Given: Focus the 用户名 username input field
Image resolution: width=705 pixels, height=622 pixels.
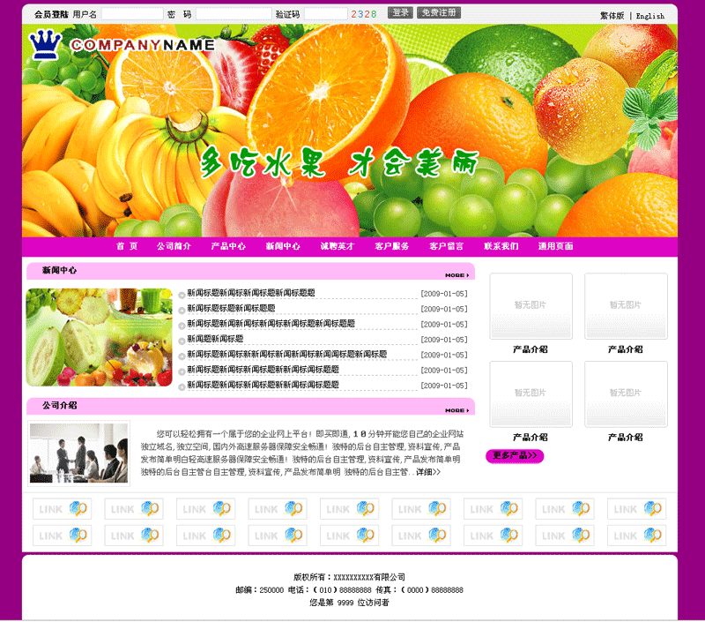Looking at the screenshot, I should (x=132, y=14).
